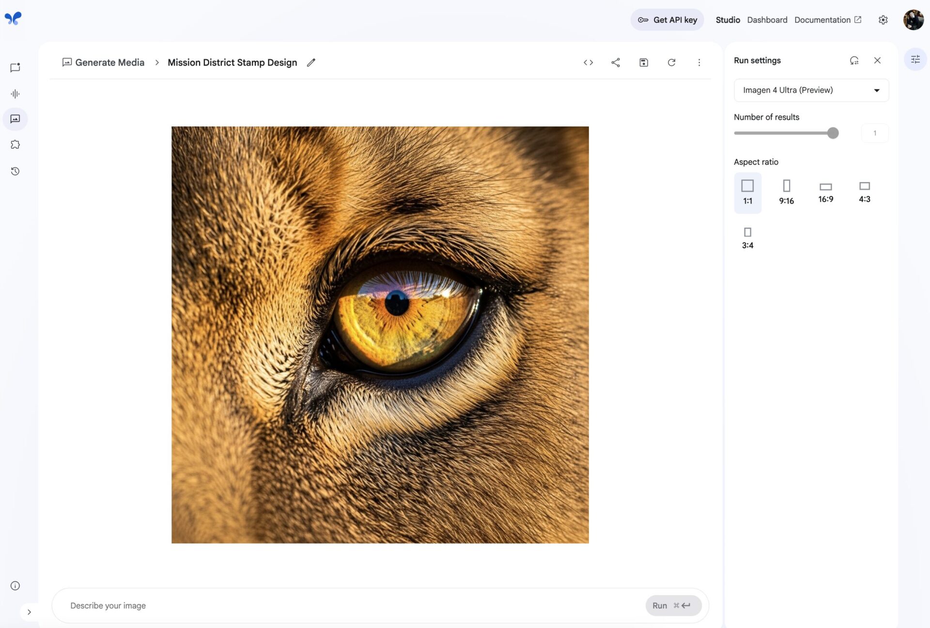Screen dimensions: 930x628
Task: Collapse the Run settings panel
Action: click(x=878, y=60)
